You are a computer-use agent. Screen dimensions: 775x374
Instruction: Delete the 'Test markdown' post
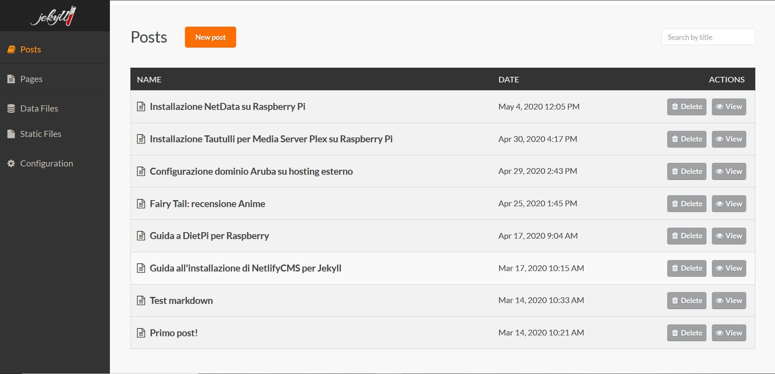coord(686,300)
